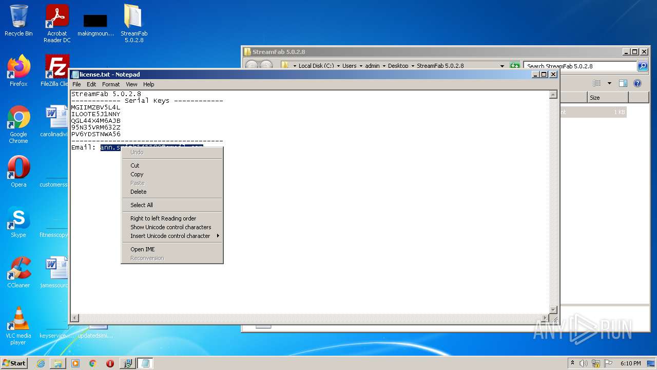The height and width of the screenshot is (370, 657).
Task: Show hidden tray icons arrow
Action: point(572,363)
